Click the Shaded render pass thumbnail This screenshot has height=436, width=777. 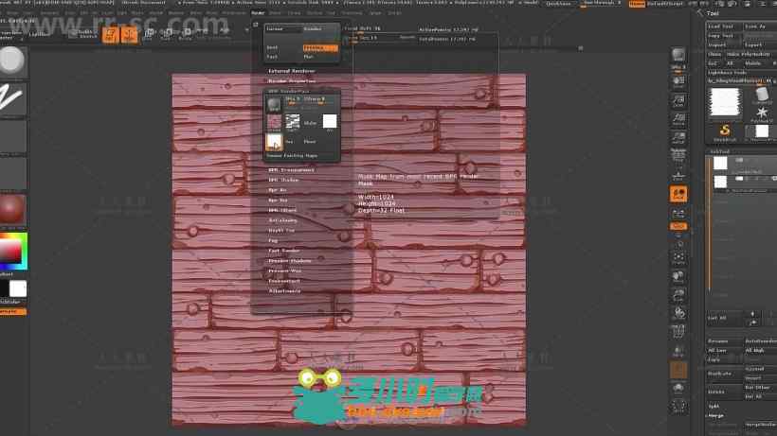point(274,122)
